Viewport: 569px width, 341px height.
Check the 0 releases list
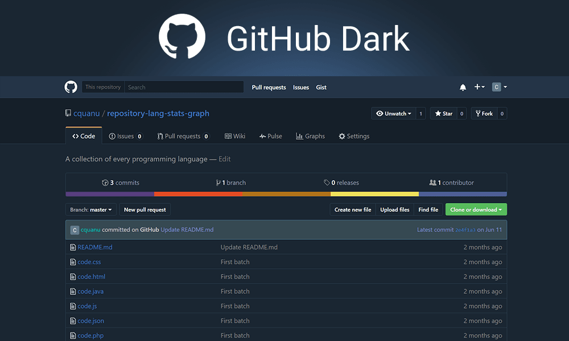[x=341, y=182]
